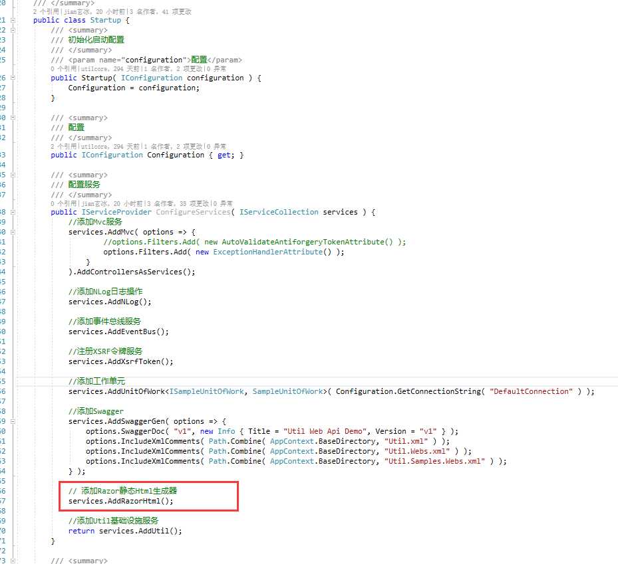The height and width of the screenshot is (564, 618).
Task: Click the comment //注册XSRF令牌服务
Action: tap(105, 351)
